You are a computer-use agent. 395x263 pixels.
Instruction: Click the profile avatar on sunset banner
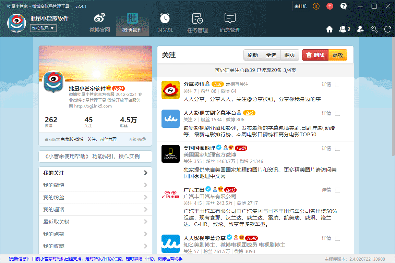click(x=53, y=82)
